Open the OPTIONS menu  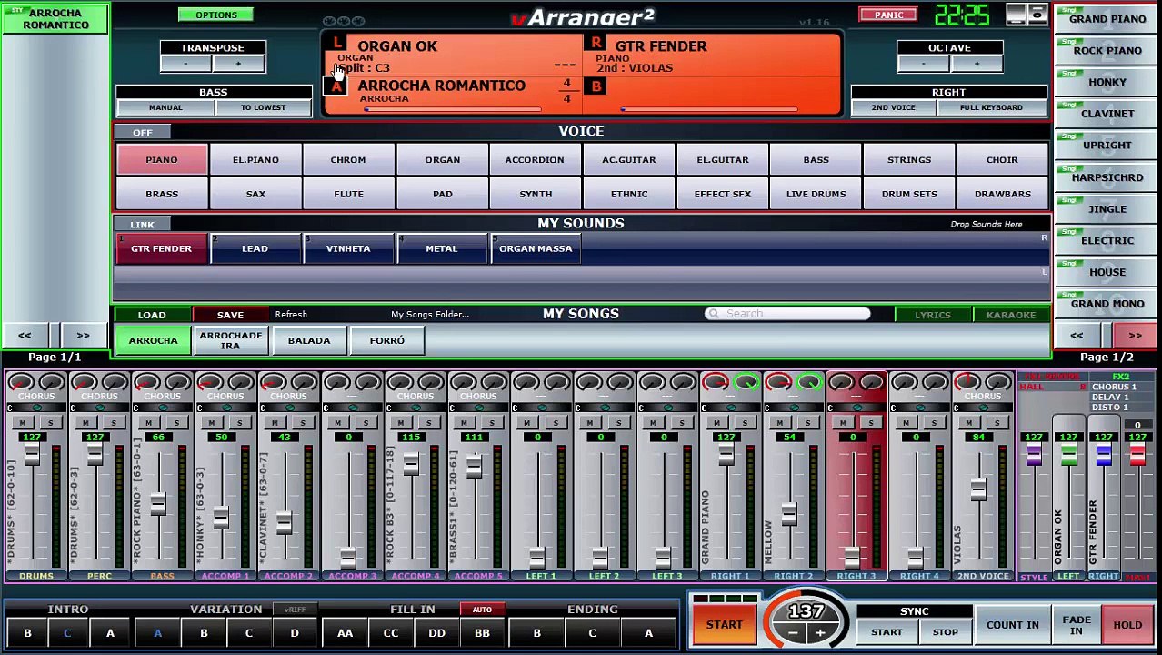click(x=216, y=15)
